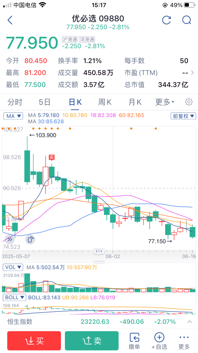Switch to the 分时 tab
The image size is (198, 353).
coord(15,102)
